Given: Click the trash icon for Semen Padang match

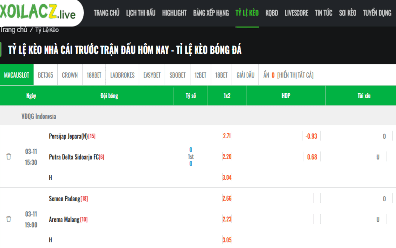Looking at the screenshot, I should (9, 219).
